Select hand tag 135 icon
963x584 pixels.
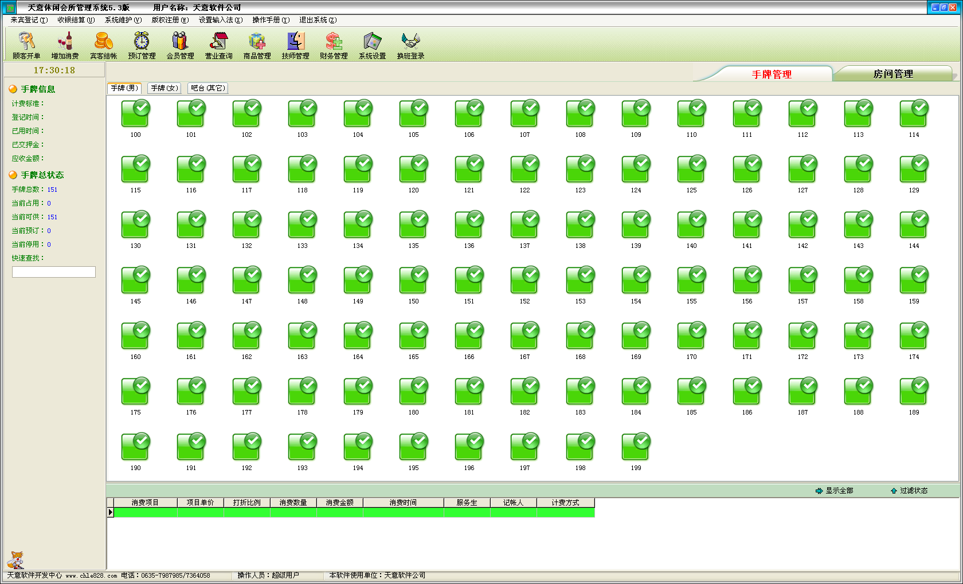(x=413, y=224)
